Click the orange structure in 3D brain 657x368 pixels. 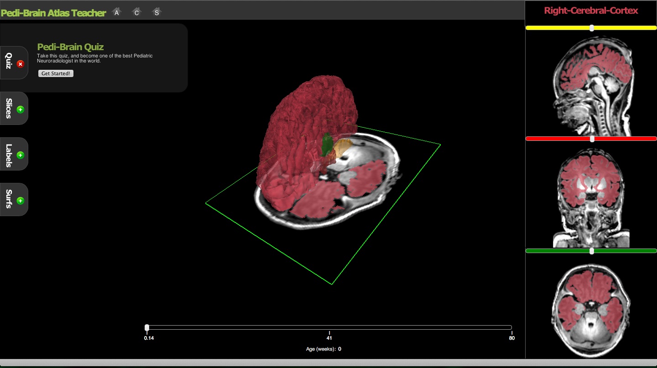pos(342,148)
